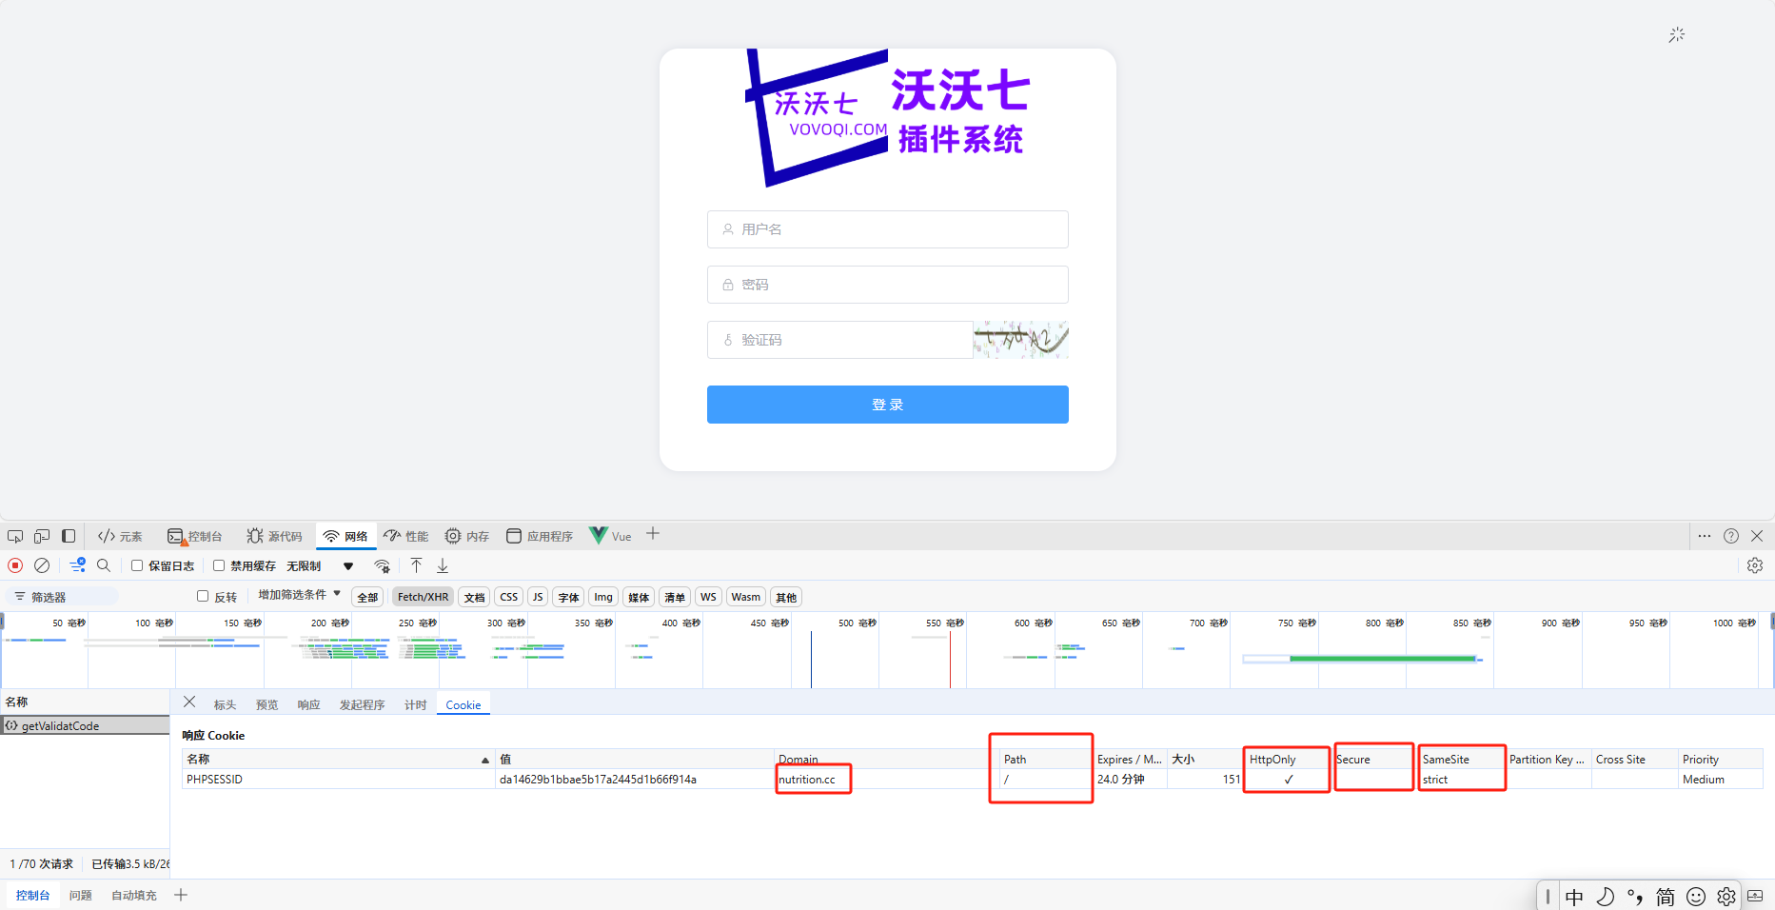Filter requests by the CSS type button

pos(509,597)
